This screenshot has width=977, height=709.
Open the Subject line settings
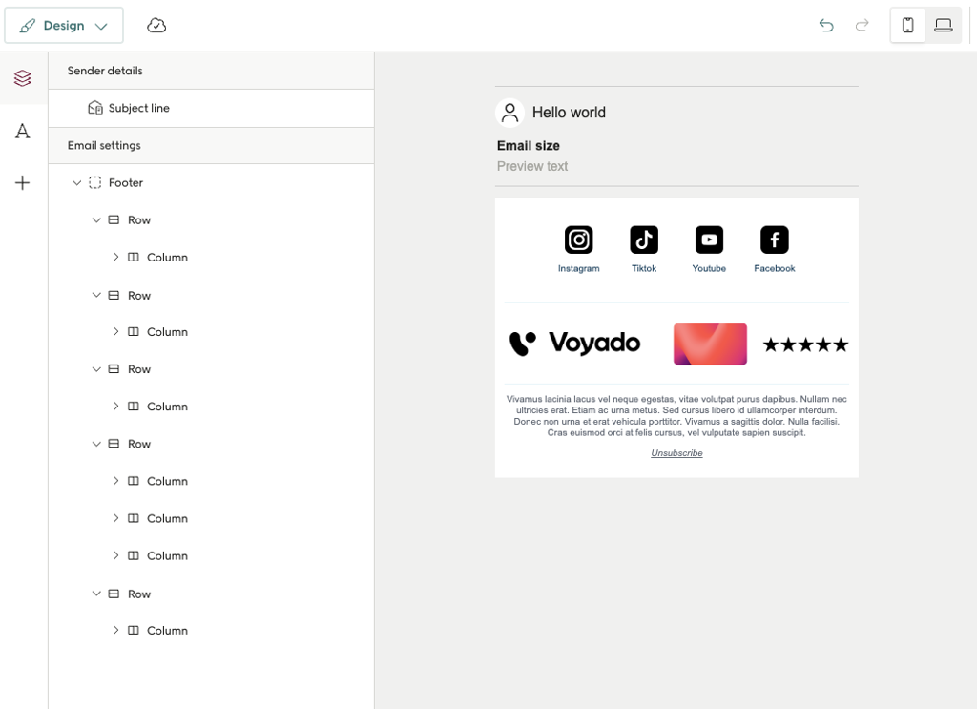pyautogui.click(x=139, y=108)
